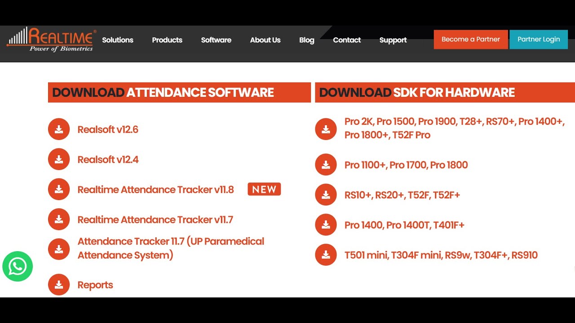Click download icon for Attendance Tracker v11.8
Image resolution: width=575 pixels, height=323 pixels.
point(59,189)
